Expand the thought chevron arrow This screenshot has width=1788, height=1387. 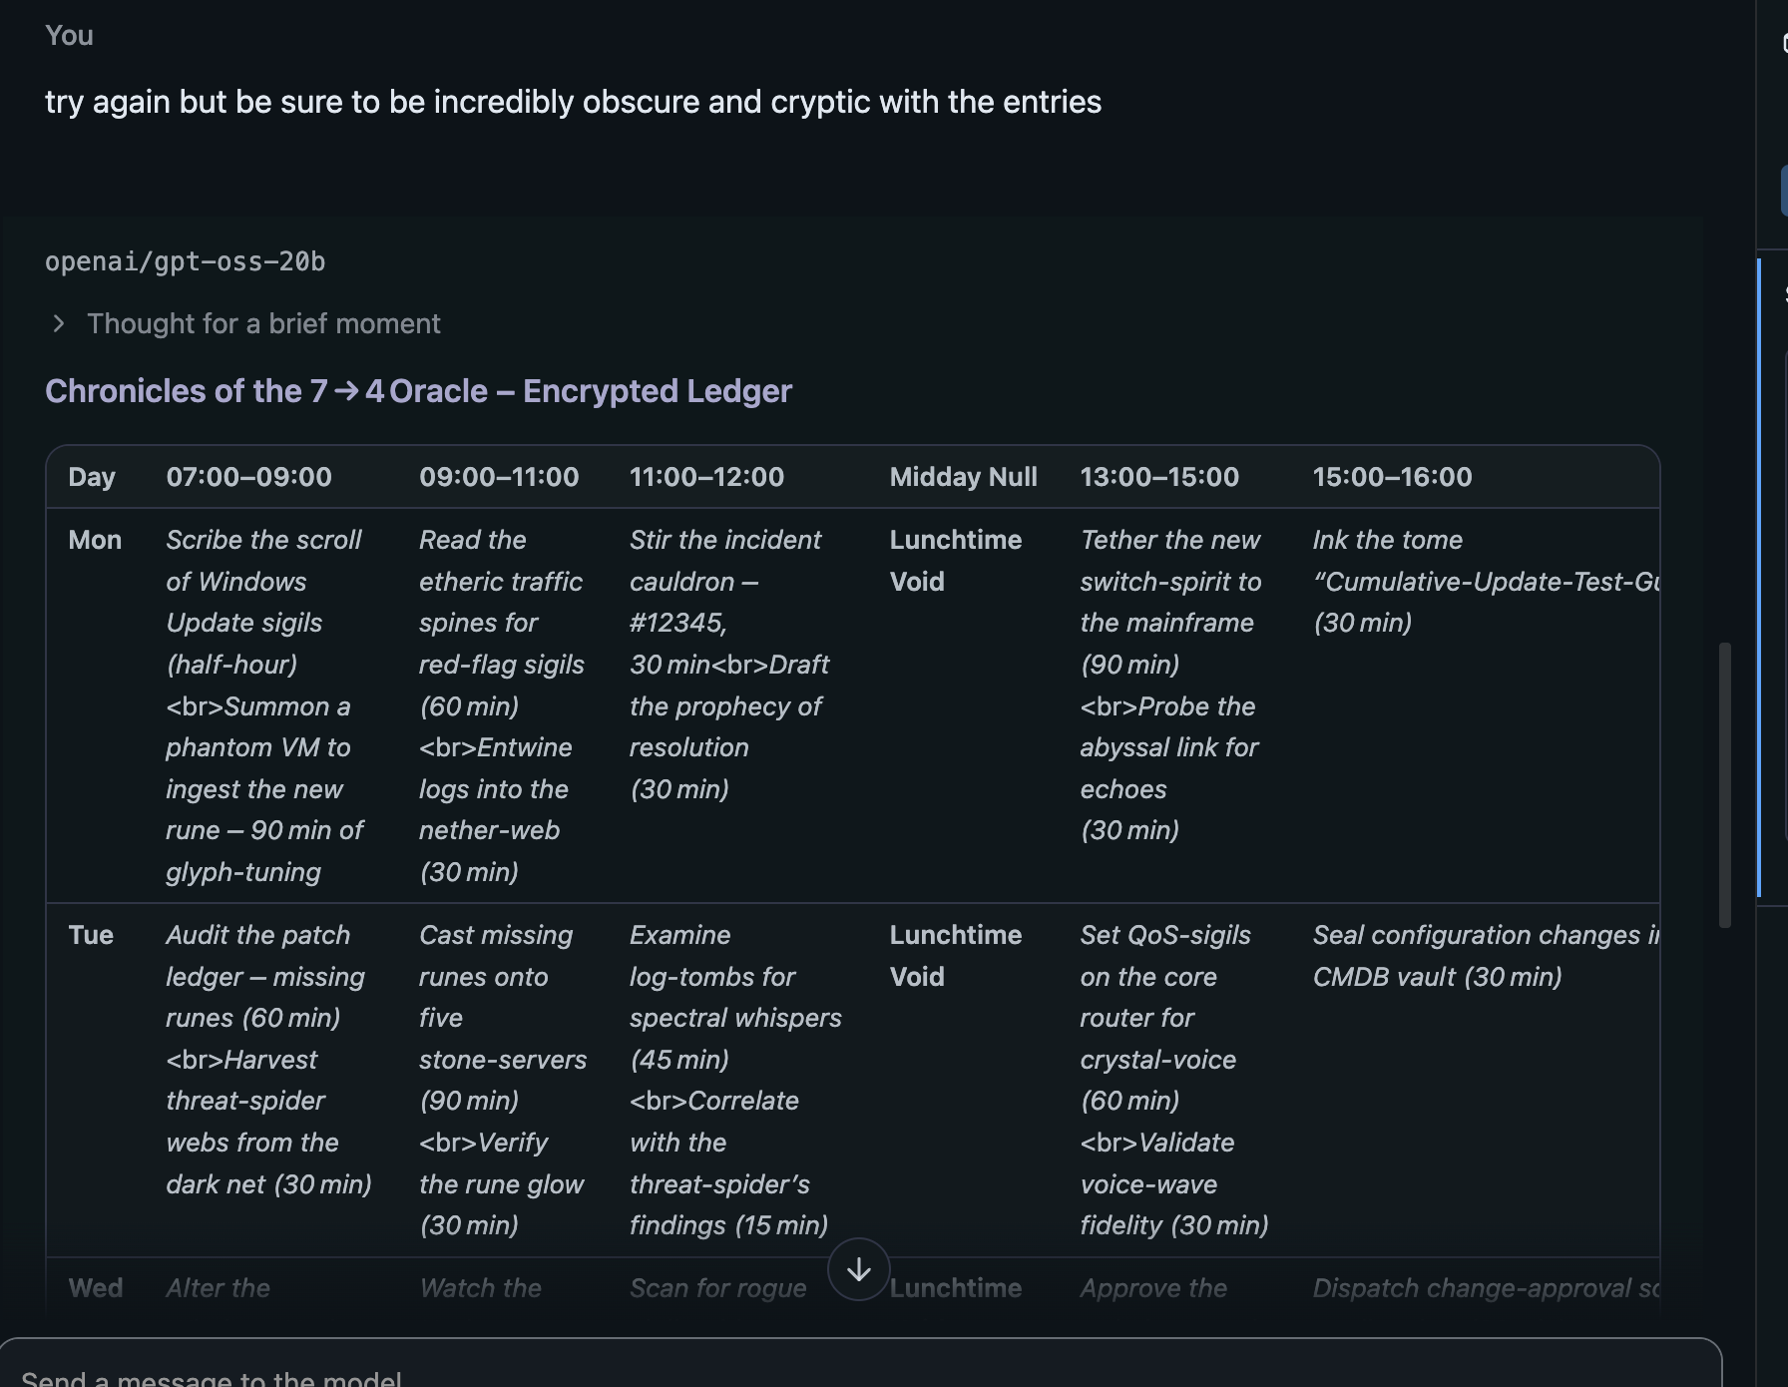click(59, 323)
